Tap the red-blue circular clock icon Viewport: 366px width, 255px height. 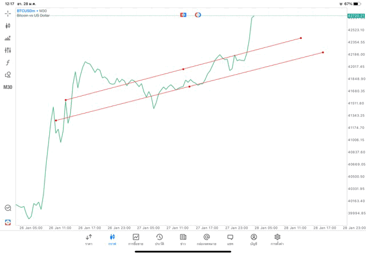click(198, 14)
